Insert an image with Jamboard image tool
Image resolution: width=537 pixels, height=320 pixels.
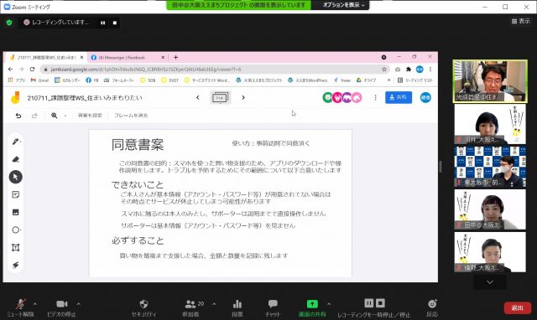coord(15,212)
